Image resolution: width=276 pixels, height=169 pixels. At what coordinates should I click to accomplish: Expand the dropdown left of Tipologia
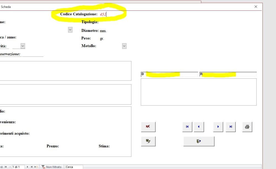70,30
